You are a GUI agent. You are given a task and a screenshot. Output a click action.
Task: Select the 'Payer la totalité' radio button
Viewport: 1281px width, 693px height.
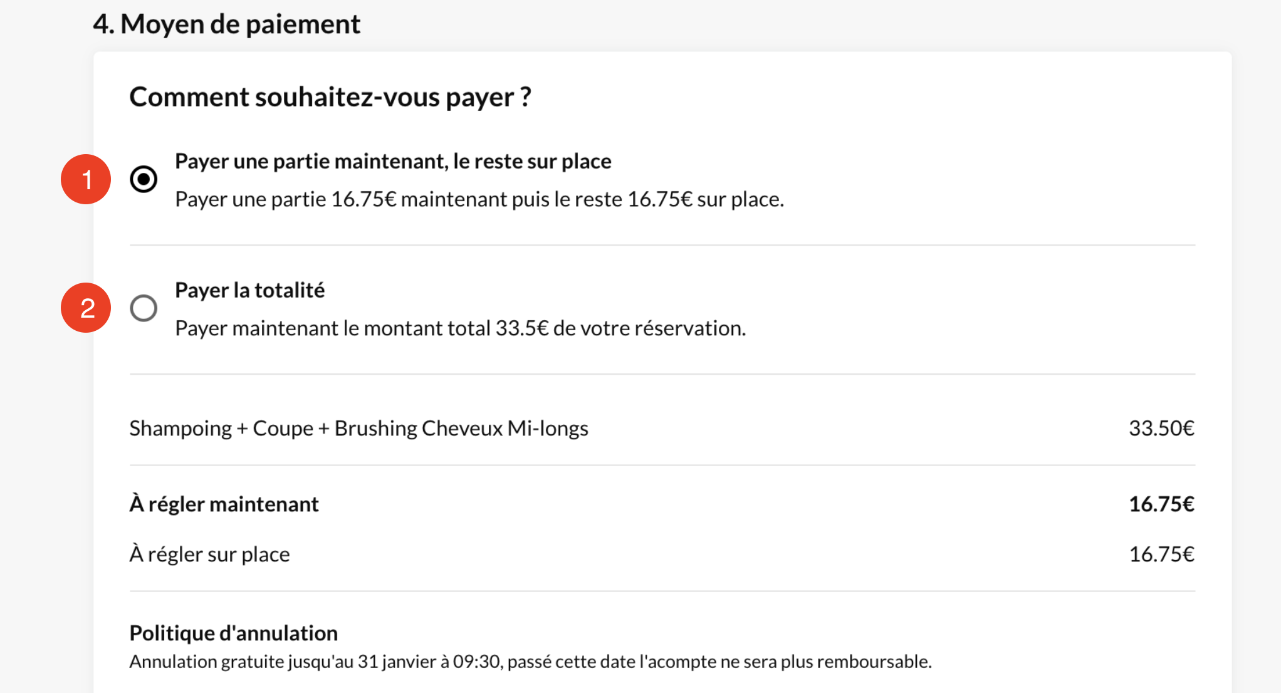tap(144, 308)
